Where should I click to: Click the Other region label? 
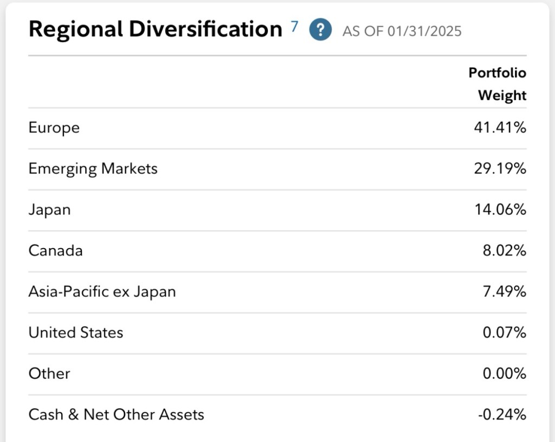pos(49,373)
